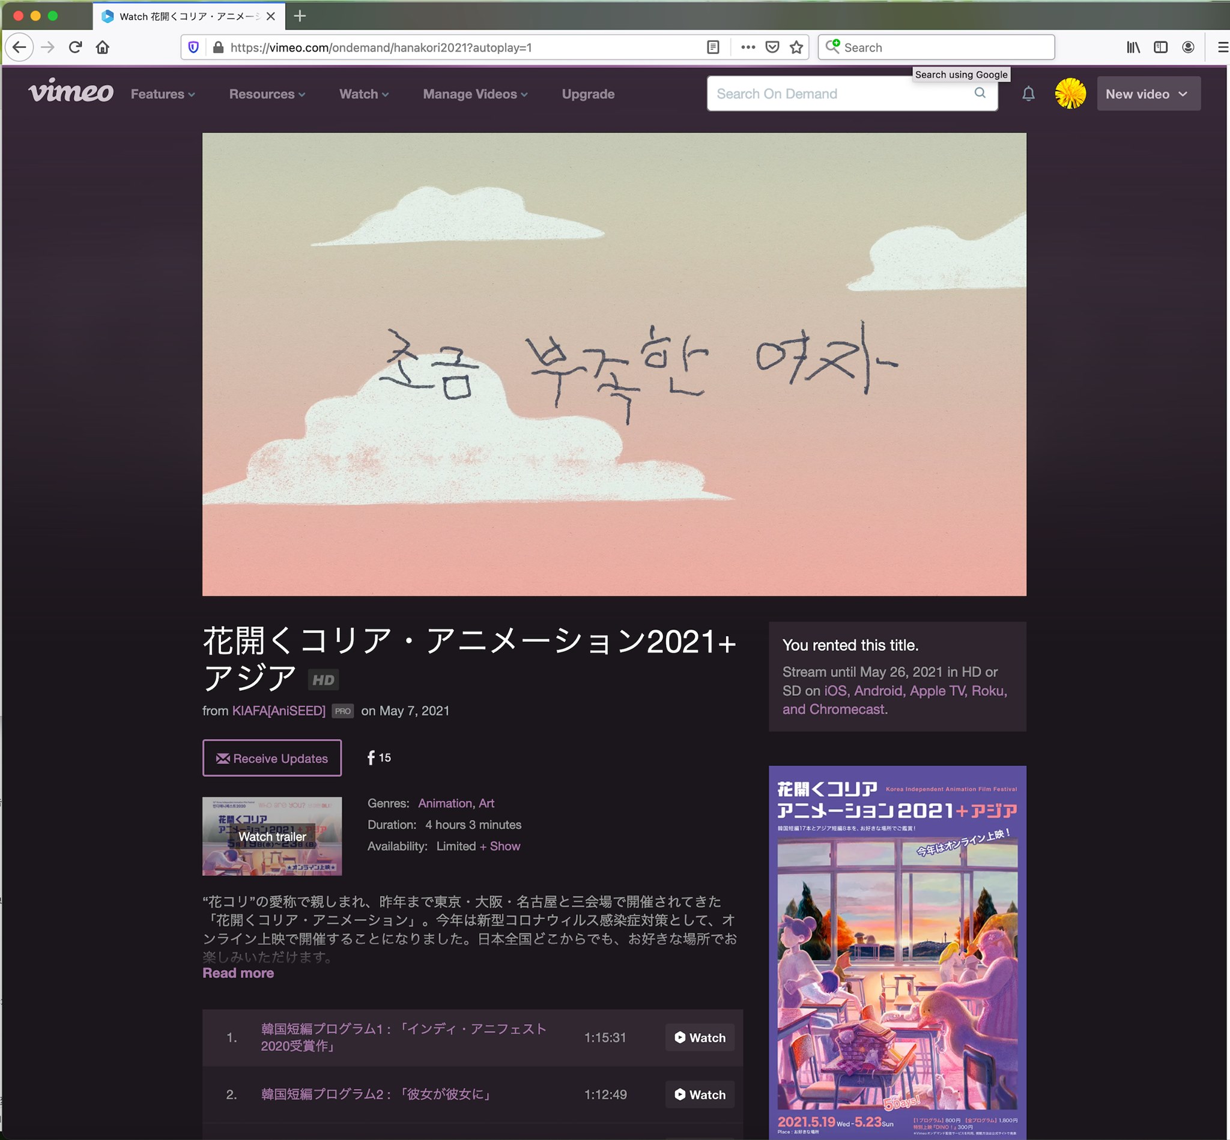Expand description with Read more
Screen dimensions: 1230x1140
(x=238, y=974)
